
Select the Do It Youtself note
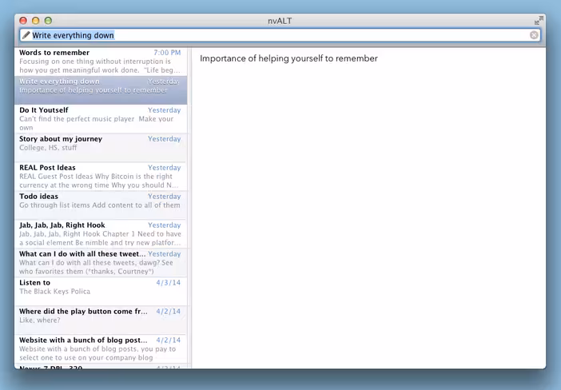coord(101,119)
